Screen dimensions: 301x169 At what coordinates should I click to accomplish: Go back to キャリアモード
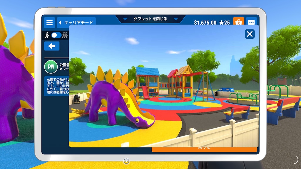(76, 23)
